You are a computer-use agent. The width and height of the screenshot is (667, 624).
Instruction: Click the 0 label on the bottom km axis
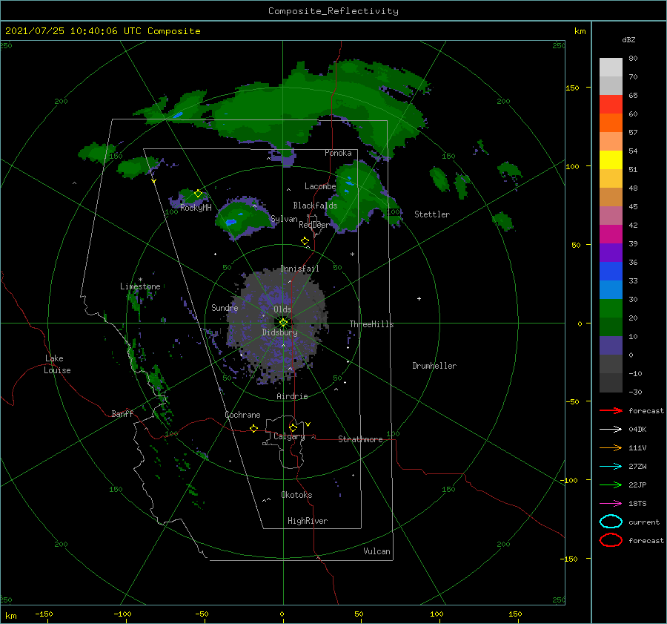pos(282,614)
